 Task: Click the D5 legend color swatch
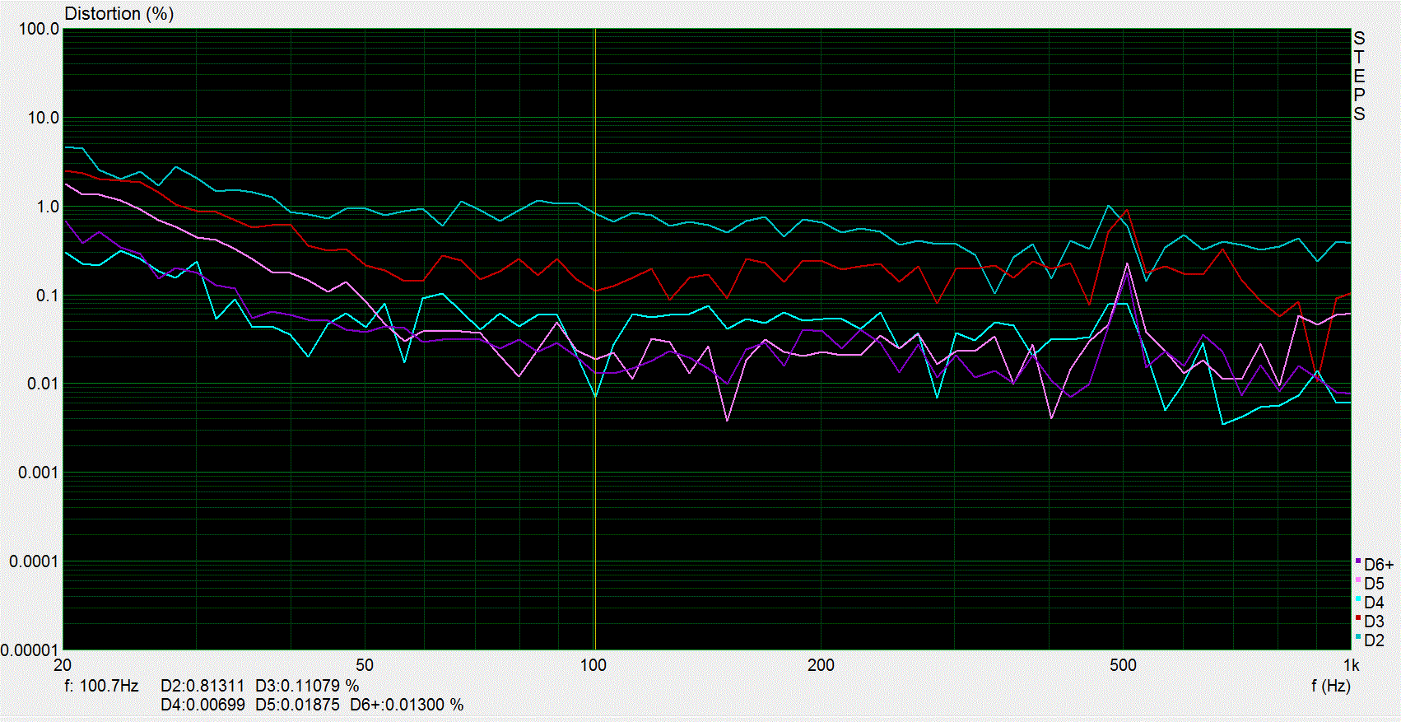[1358, 580]
